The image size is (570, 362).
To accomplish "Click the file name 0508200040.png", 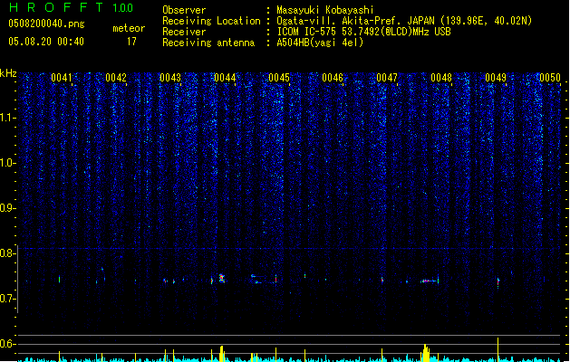I will click(46, 24).
